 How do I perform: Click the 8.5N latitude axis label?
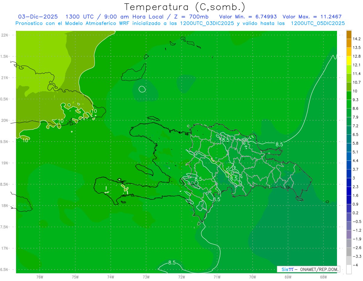[x=5, y=184]
